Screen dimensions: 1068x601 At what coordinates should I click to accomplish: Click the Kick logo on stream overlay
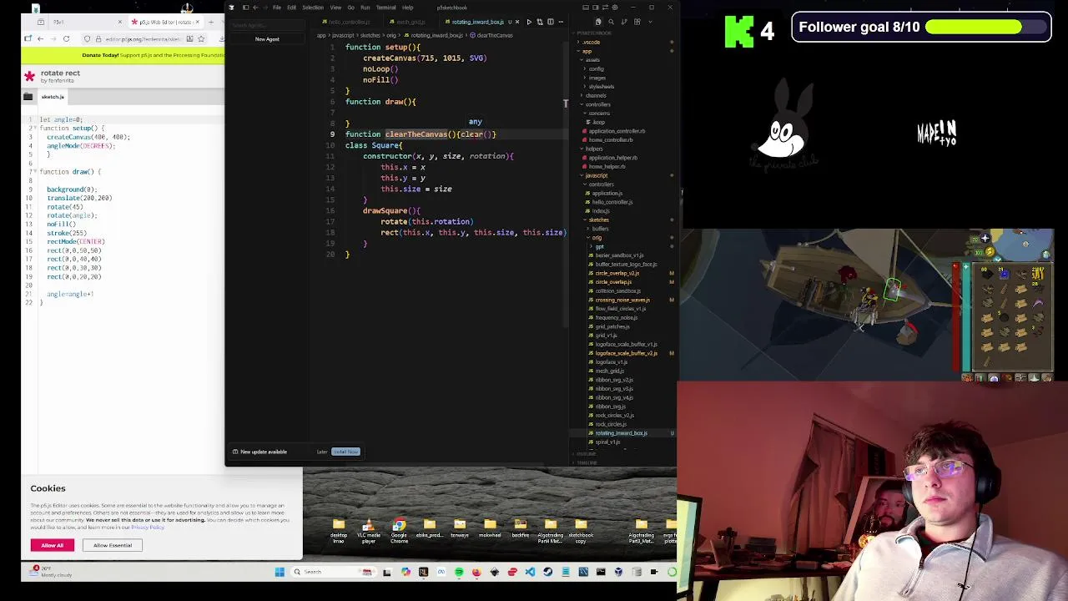click(x=739, y=32)
